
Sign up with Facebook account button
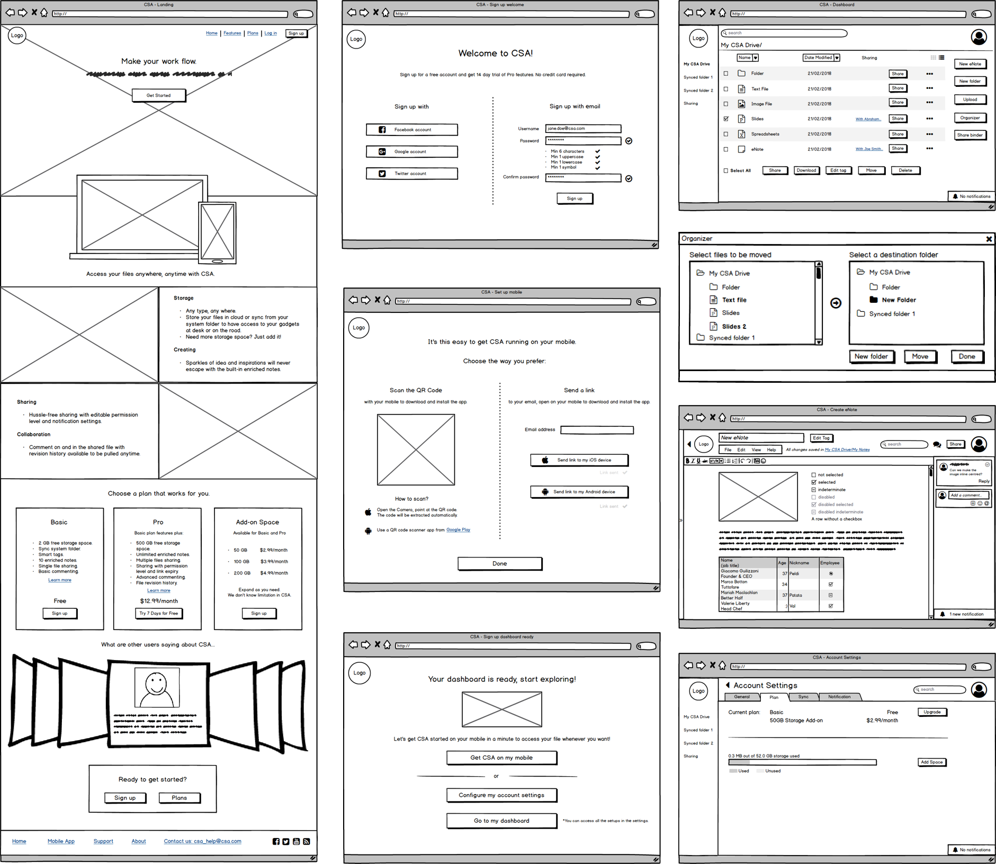[412, 130]
